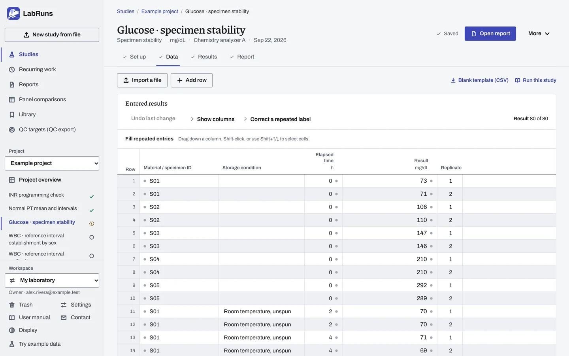Load Try example data
The image size is (569, 356).
tap(35, 344)
